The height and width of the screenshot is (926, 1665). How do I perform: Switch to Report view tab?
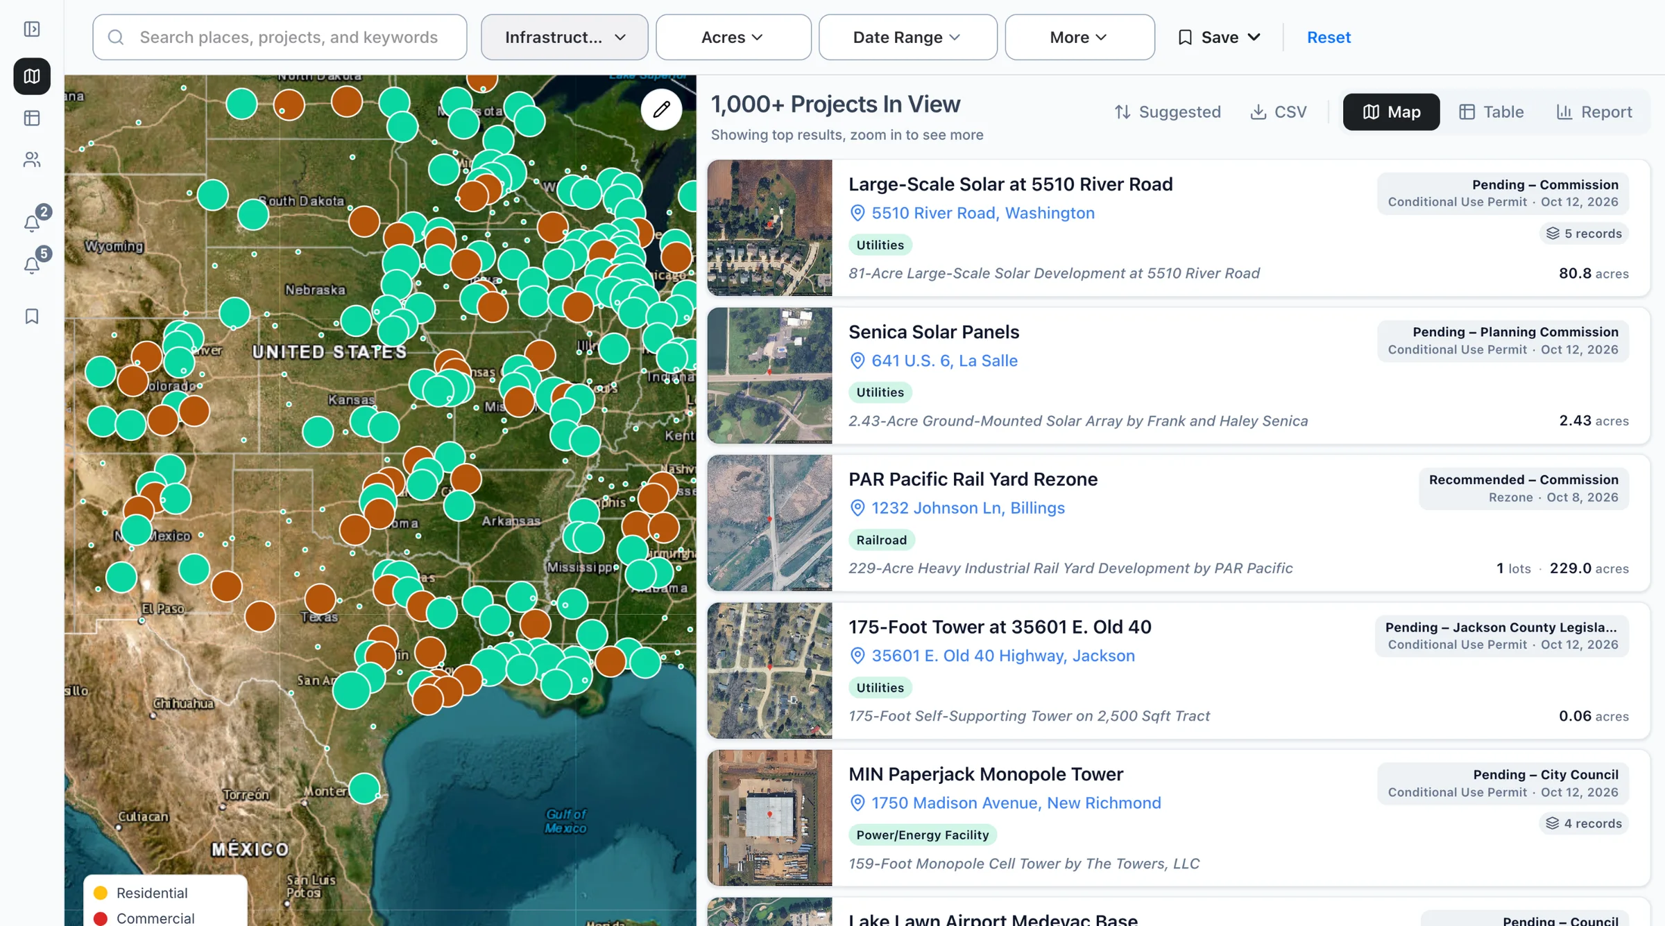coord(1594,112)
